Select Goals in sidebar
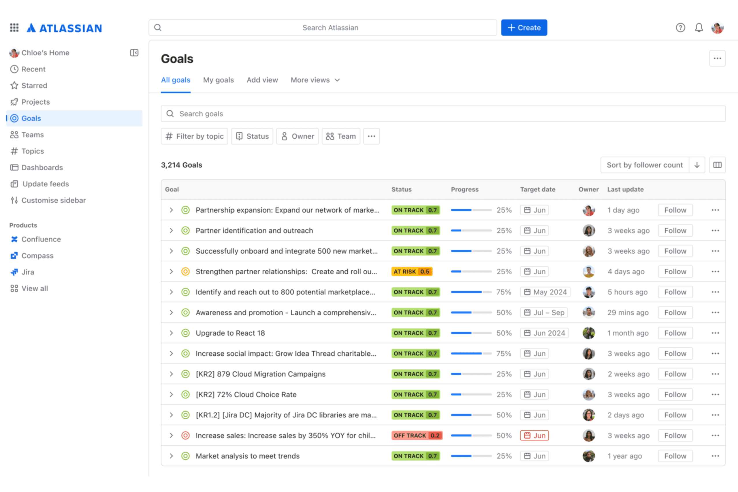The height and width of the screenshot is (492, 738). coord(74,118)
